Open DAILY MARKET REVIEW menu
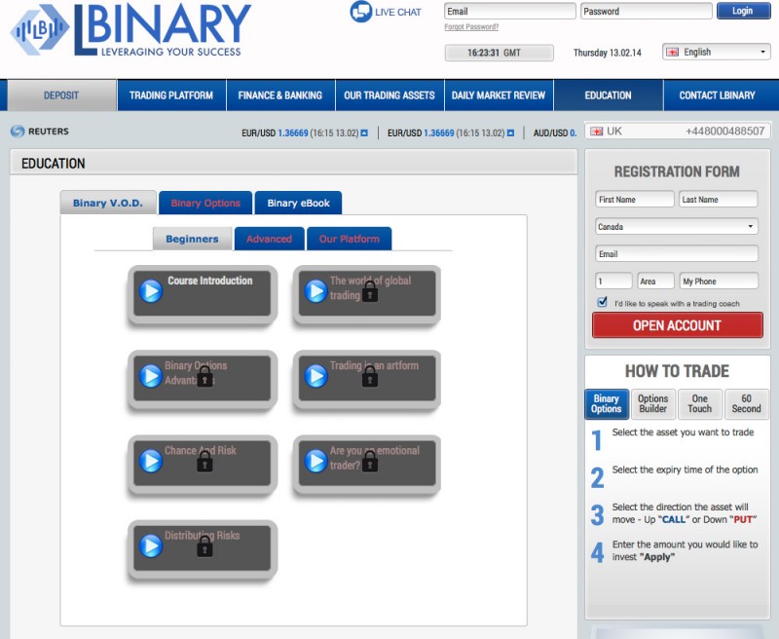 pos(499,95)
